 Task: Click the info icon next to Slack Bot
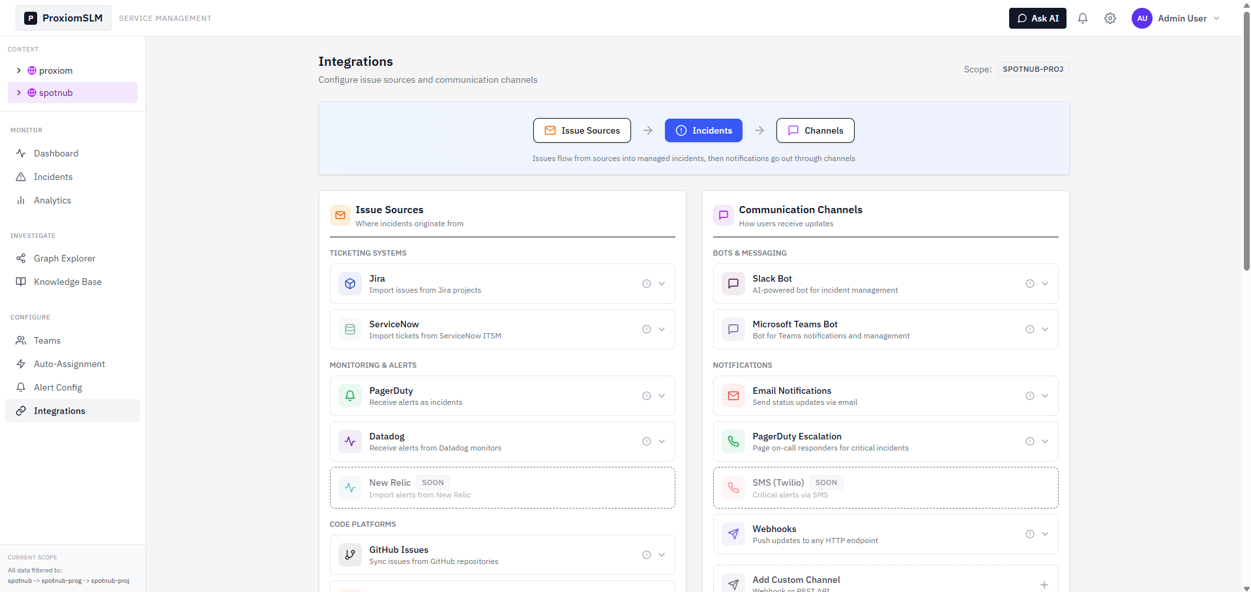[x=1029, y=284]
